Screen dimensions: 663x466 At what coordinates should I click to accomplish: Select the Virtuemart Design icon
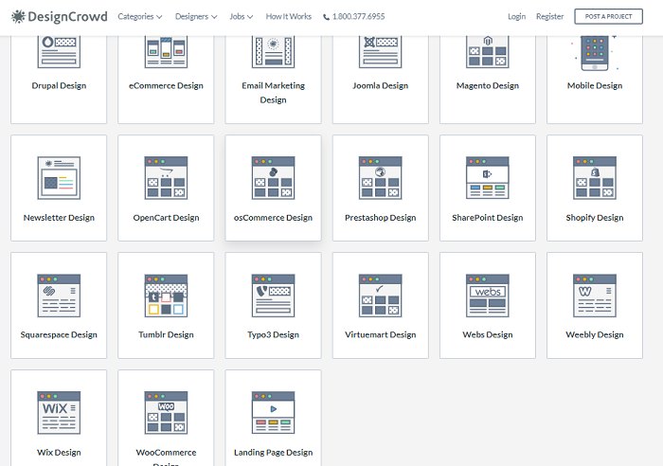381,296
